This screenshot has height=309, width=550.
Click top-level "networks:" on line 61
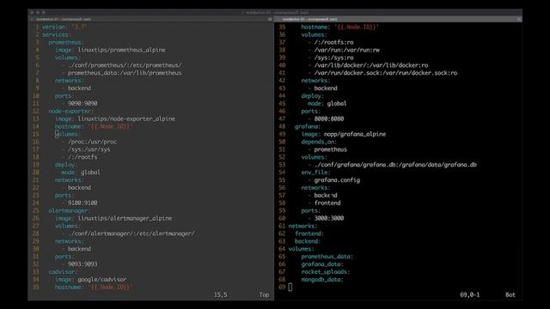tap(302, 227)
